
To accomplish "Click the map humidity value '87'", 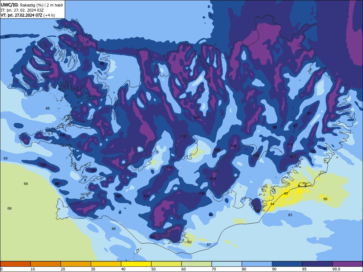I will tap(209, 244).
